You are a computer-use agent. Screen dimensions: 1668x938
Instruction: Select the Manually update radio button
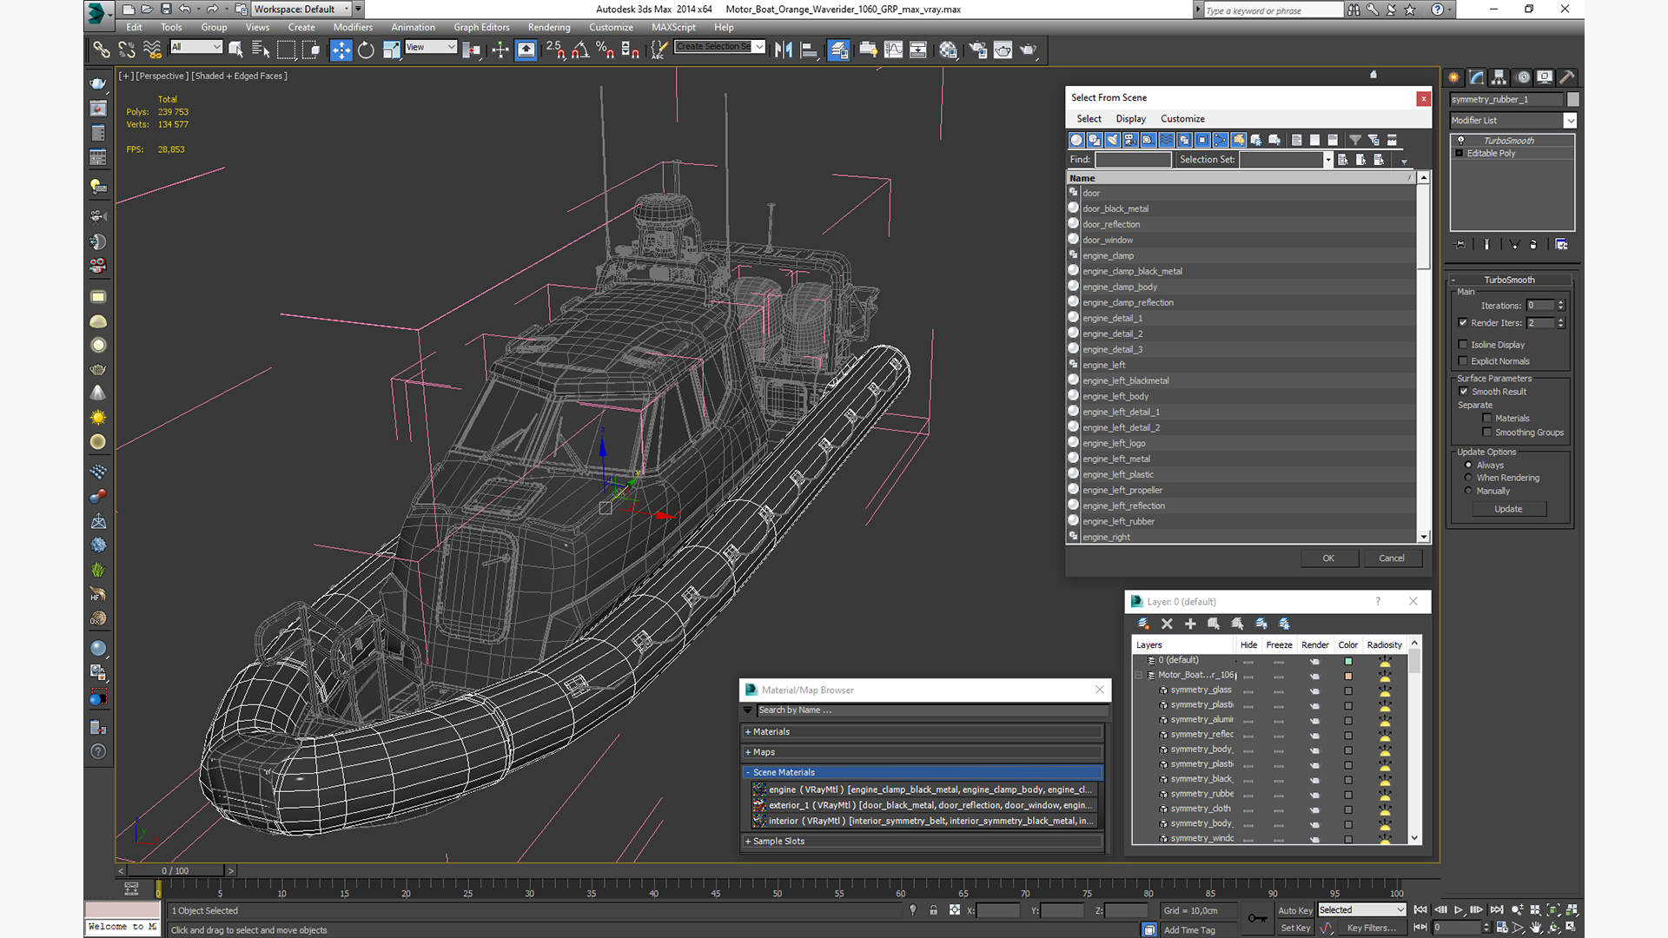pos(1468,491)
